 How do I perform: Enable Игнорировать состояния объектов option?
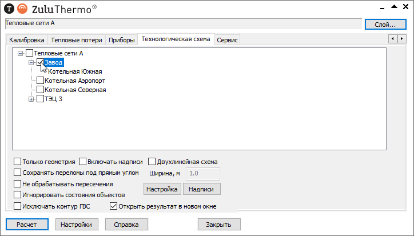[x=17, y=195]
